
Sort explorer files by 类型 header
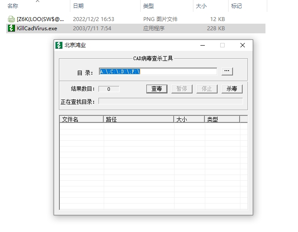click(149, 6)
